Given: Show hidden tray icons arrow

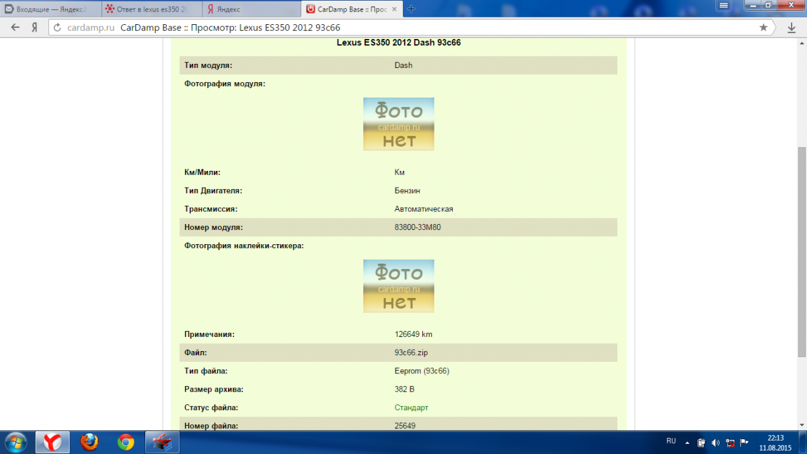Looking at the screenshot, I should click(x=687, y=443).
